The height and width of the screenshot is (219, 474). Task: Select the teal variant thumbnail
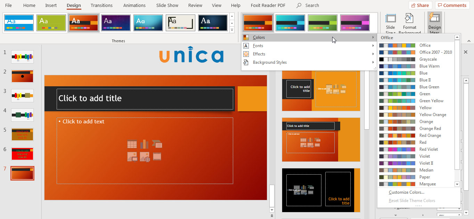[291, 23]
